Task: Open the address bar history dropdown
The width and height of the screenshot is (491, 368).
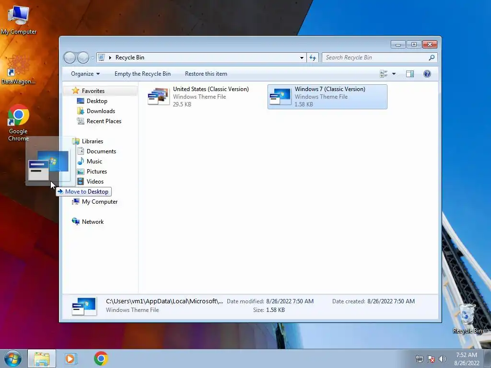Action: tap(302, 57)
